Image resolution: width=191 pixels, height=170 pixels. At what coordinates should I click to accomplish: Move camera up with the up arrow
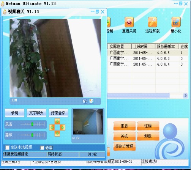coord(57,121)
